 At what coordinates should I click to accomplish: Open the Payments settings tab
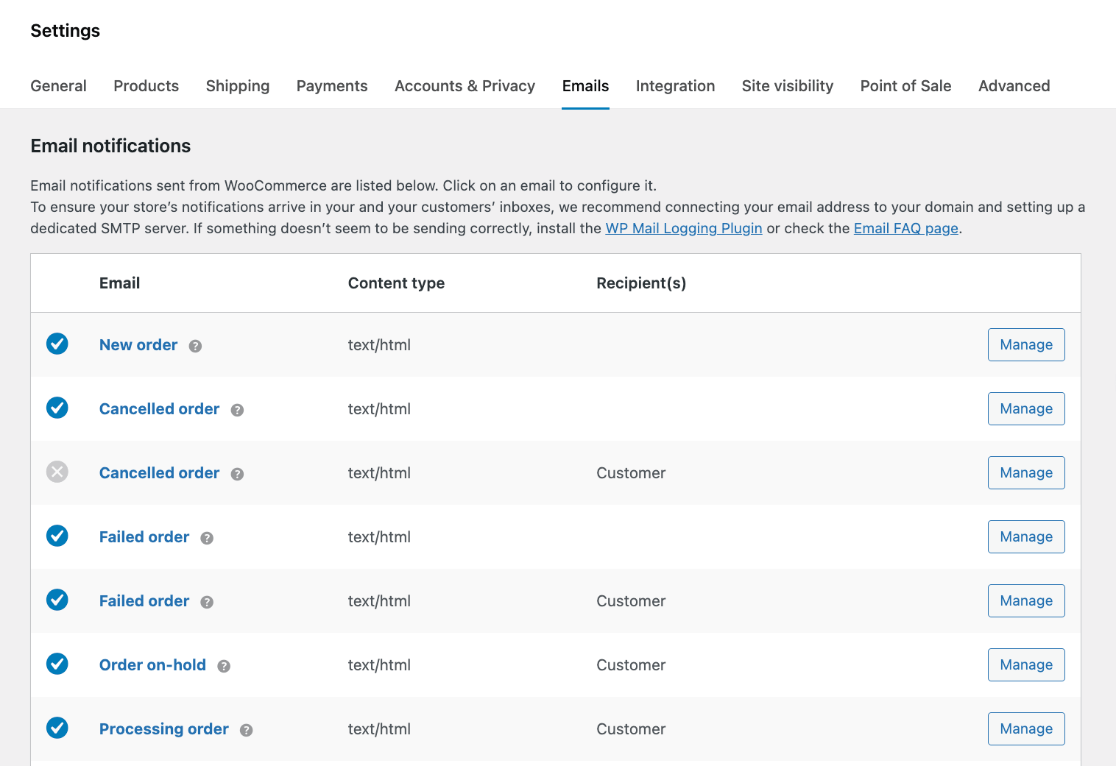tap(332, 86)
